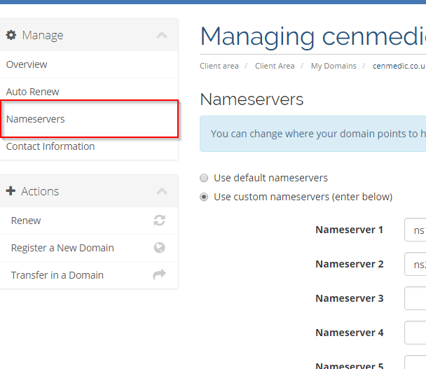Click the Manage panel heading text
This screenshot has width=426, height=369.
pyautogui.click(x=42, y=36)
